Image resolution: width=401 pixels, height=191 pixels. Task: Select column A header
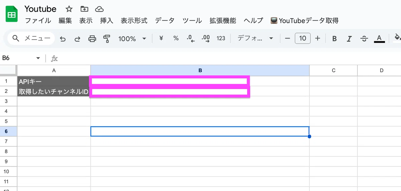click(x=54, y=70)
